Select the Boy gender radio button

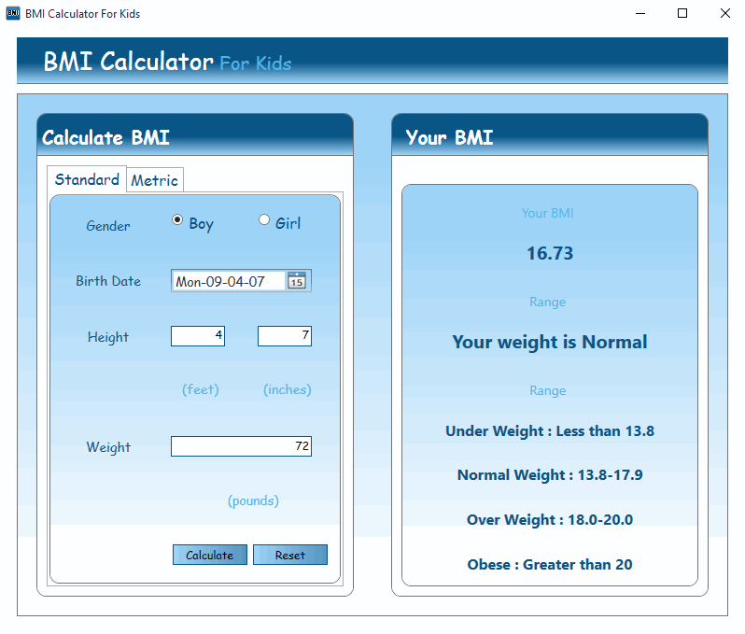(177, 219)
